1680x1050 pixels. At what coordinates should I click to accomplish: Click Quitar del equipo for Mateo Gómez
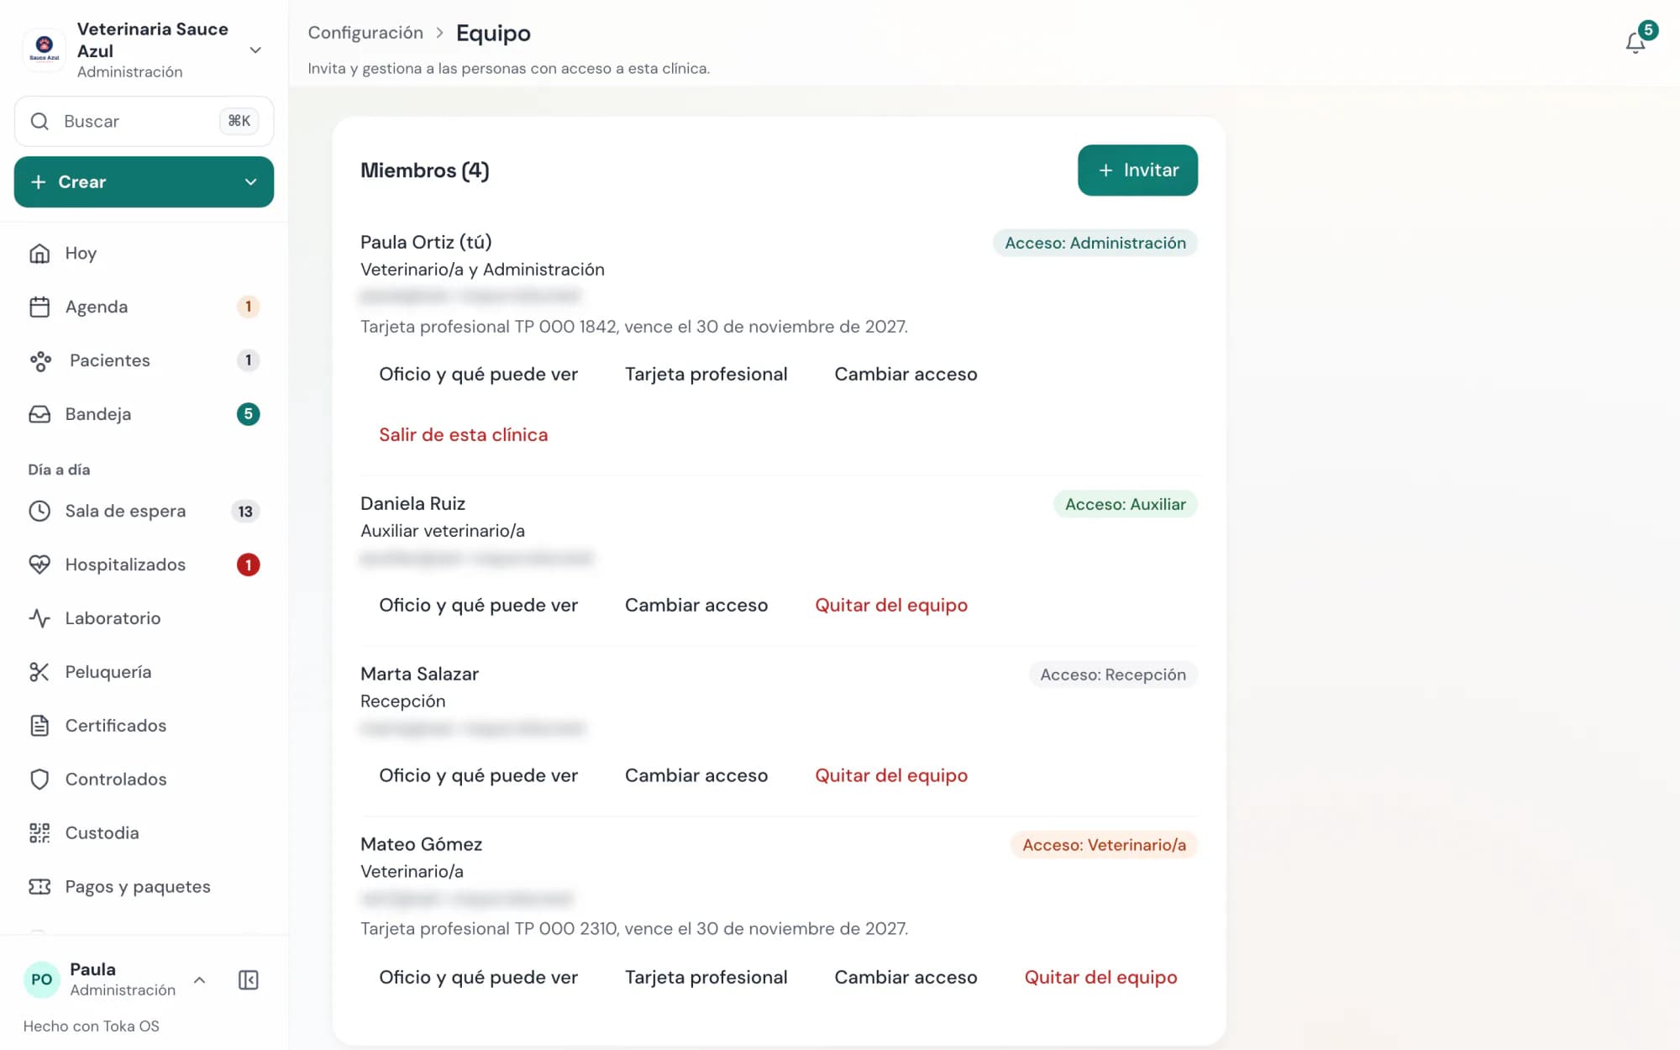point(1100,977)
